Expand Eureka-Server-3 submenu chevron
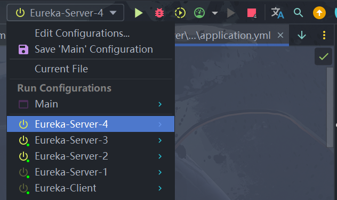The width and height of the screenshot is (337, 200). 160,140
